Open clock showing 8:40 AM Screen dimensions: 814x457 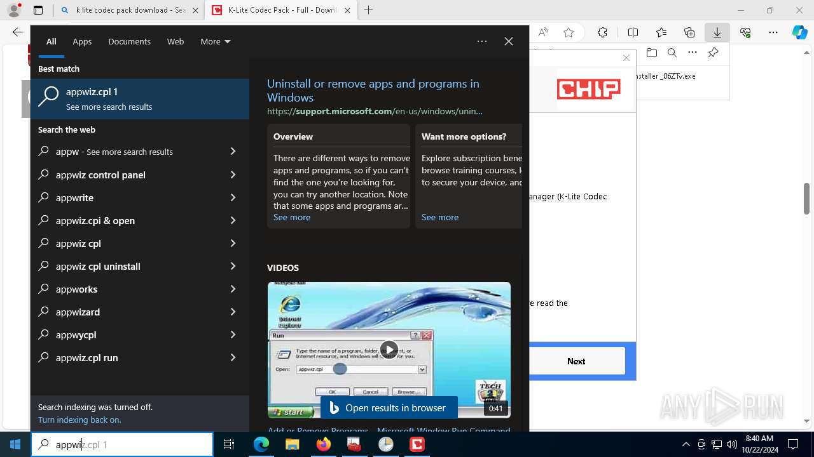759,444
